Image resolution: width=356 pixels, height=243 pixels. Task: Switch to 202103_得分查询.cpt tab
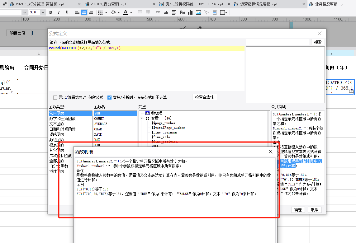pyautogui.click(x=108, y=4)
